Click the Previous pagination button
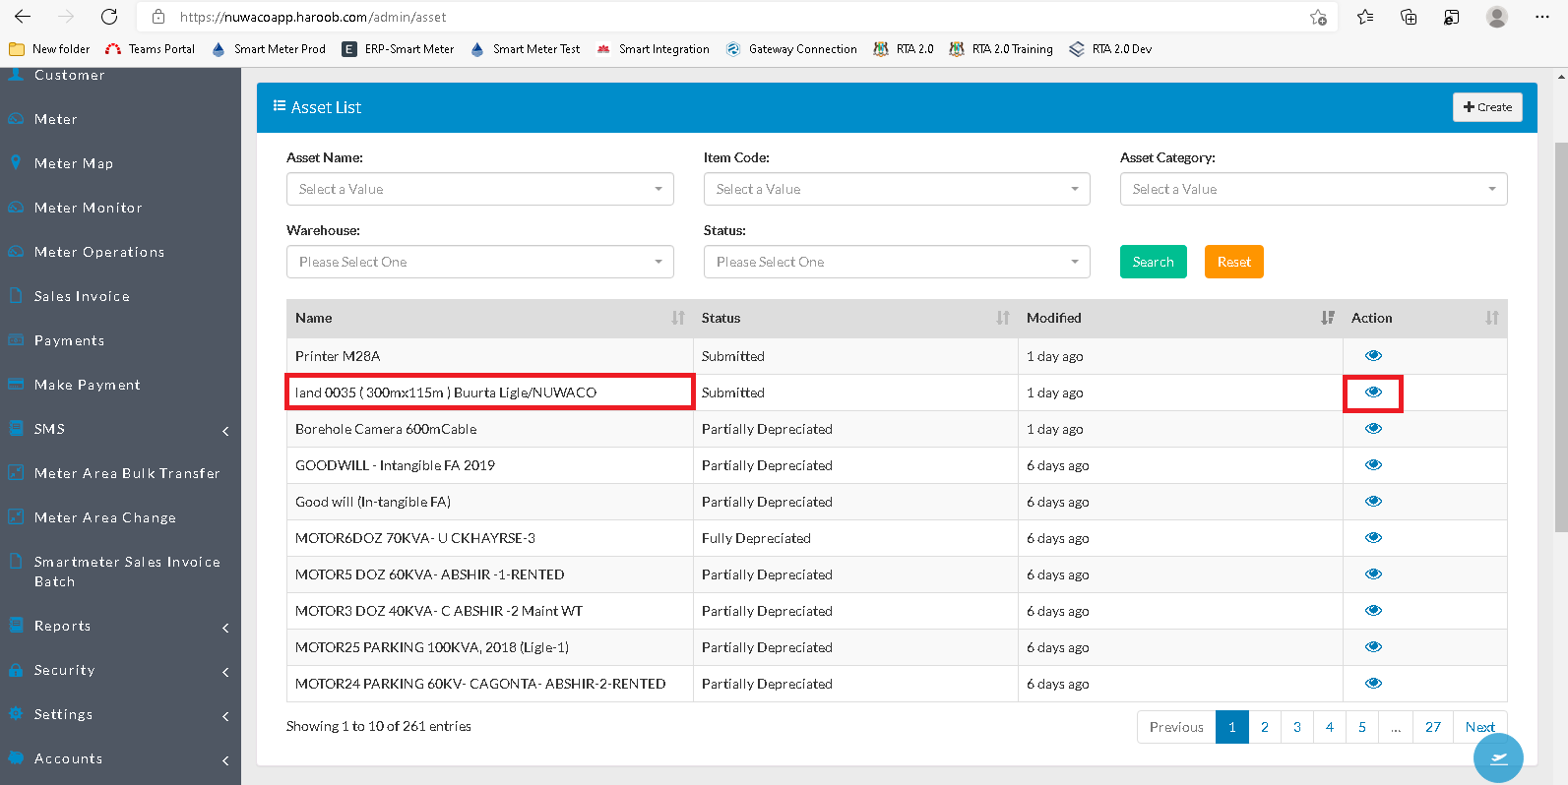Viewport: 1568px width, 785px height. (1176, 727)
